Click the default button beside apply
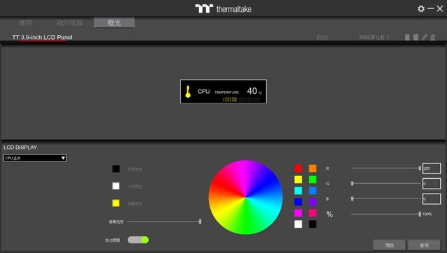Image resolution: width=447 pixels, height=253 pixels. [x=389, y=245]
